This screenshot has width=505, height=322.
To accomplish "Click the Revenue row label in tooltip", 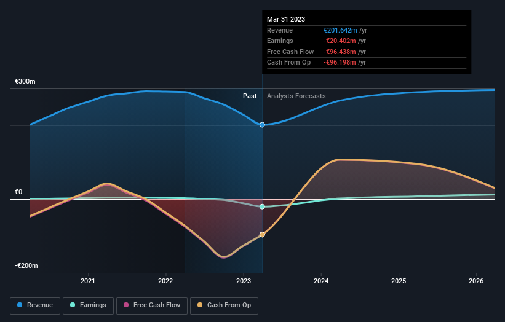I will pyautogui.click(x=280, y=30).
